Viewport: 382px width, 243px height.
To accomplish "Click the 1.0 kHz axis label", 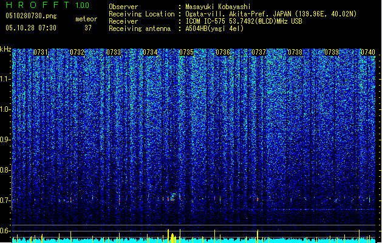I will [5, 109].
